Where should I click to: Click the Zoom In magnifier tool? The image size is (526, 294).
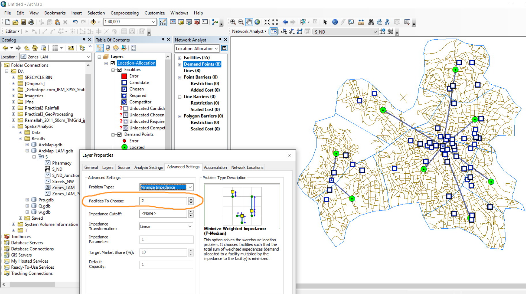pyautogui.click(x=233, y=22)
